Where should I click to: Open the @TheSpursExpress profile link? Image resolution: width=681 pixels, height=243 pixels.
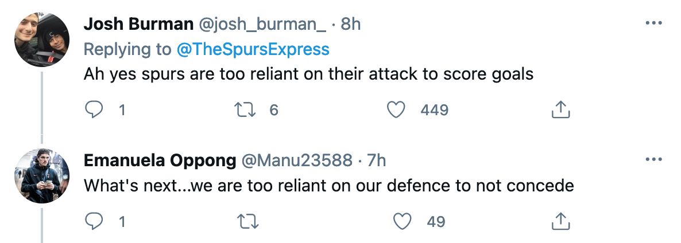tap(253, 49)
